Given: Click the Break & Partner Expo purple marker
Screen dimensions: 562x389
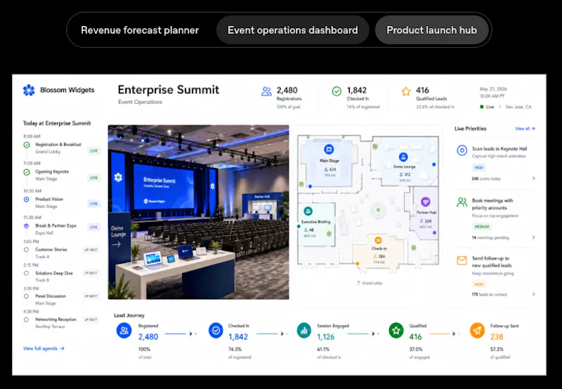Looking at the screenshot, I should 26,226.
